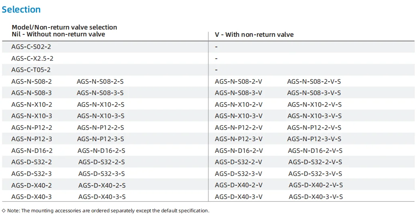Click 'Model/Non-return valve selection' title
416x220 pixels.
(64, 27)
